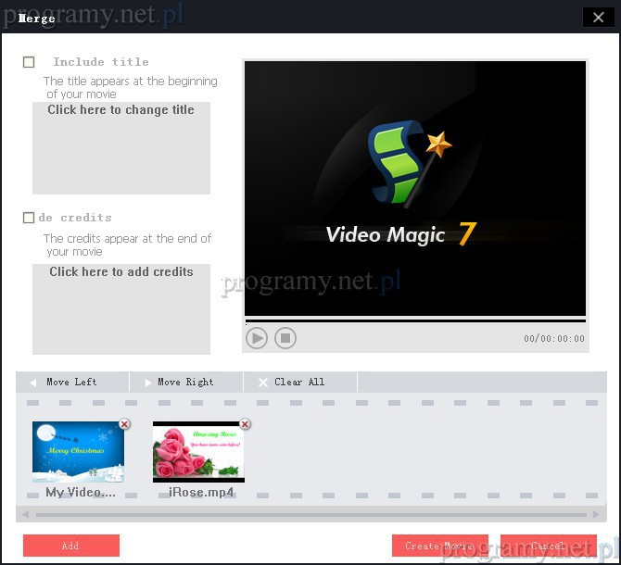Click the box to add credits

point(120,308)
